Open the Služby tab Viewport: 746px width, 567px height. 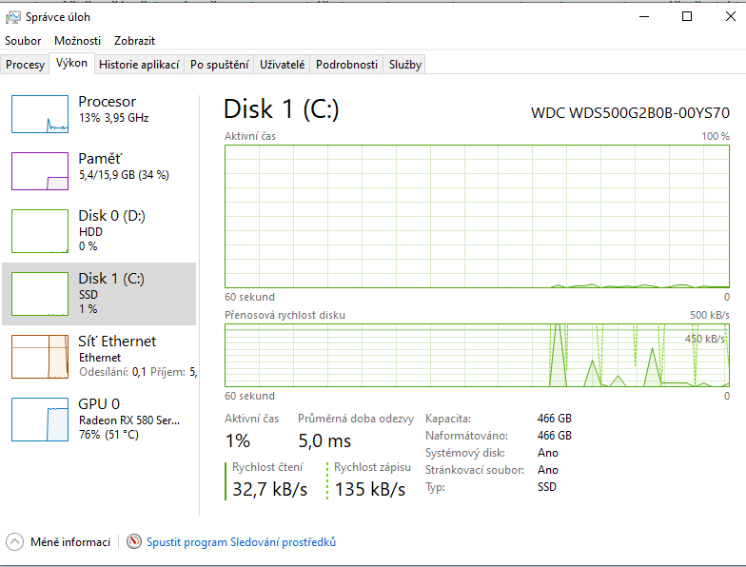point(404,65)
